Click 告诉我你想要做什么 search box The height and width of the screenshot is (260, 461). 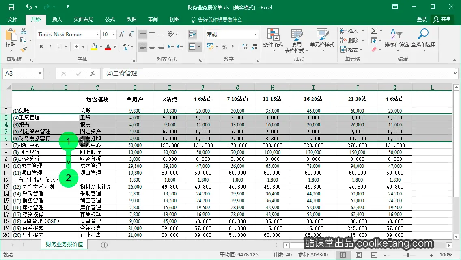pos(216,20)
